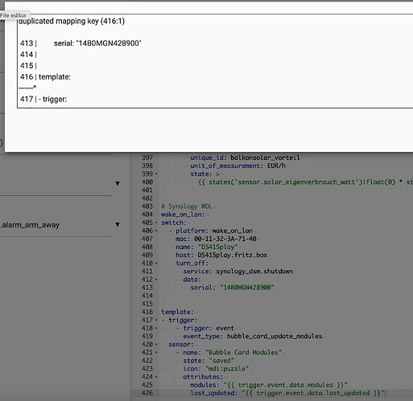
Task: Select the alarm_arm_away field text
Action: pos(30,225)
